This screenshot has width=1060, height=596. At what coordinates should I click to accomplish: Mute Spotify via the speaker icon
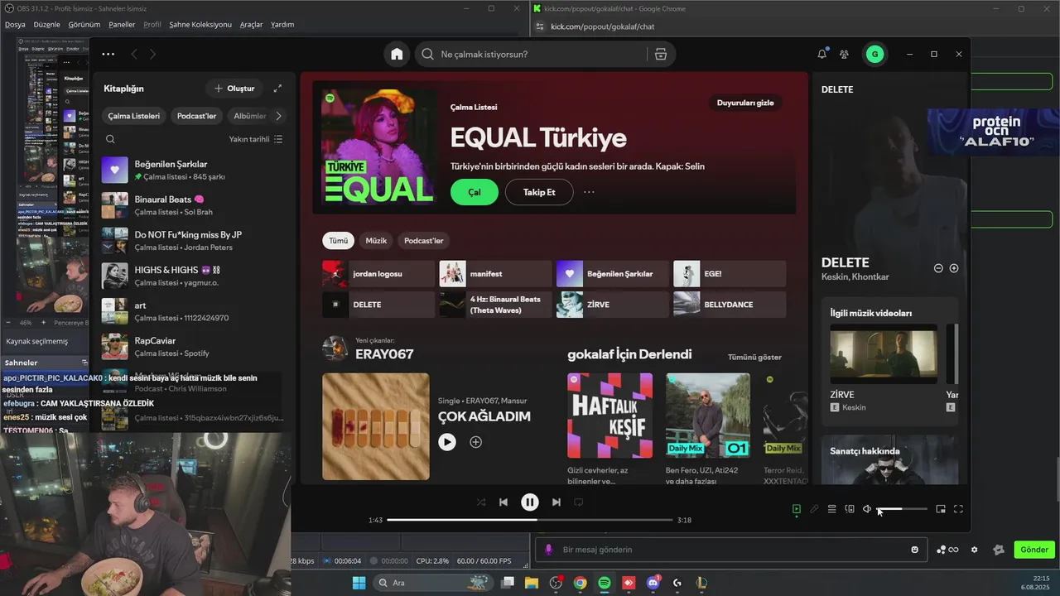pyautogui.click(x=867, y=509)
